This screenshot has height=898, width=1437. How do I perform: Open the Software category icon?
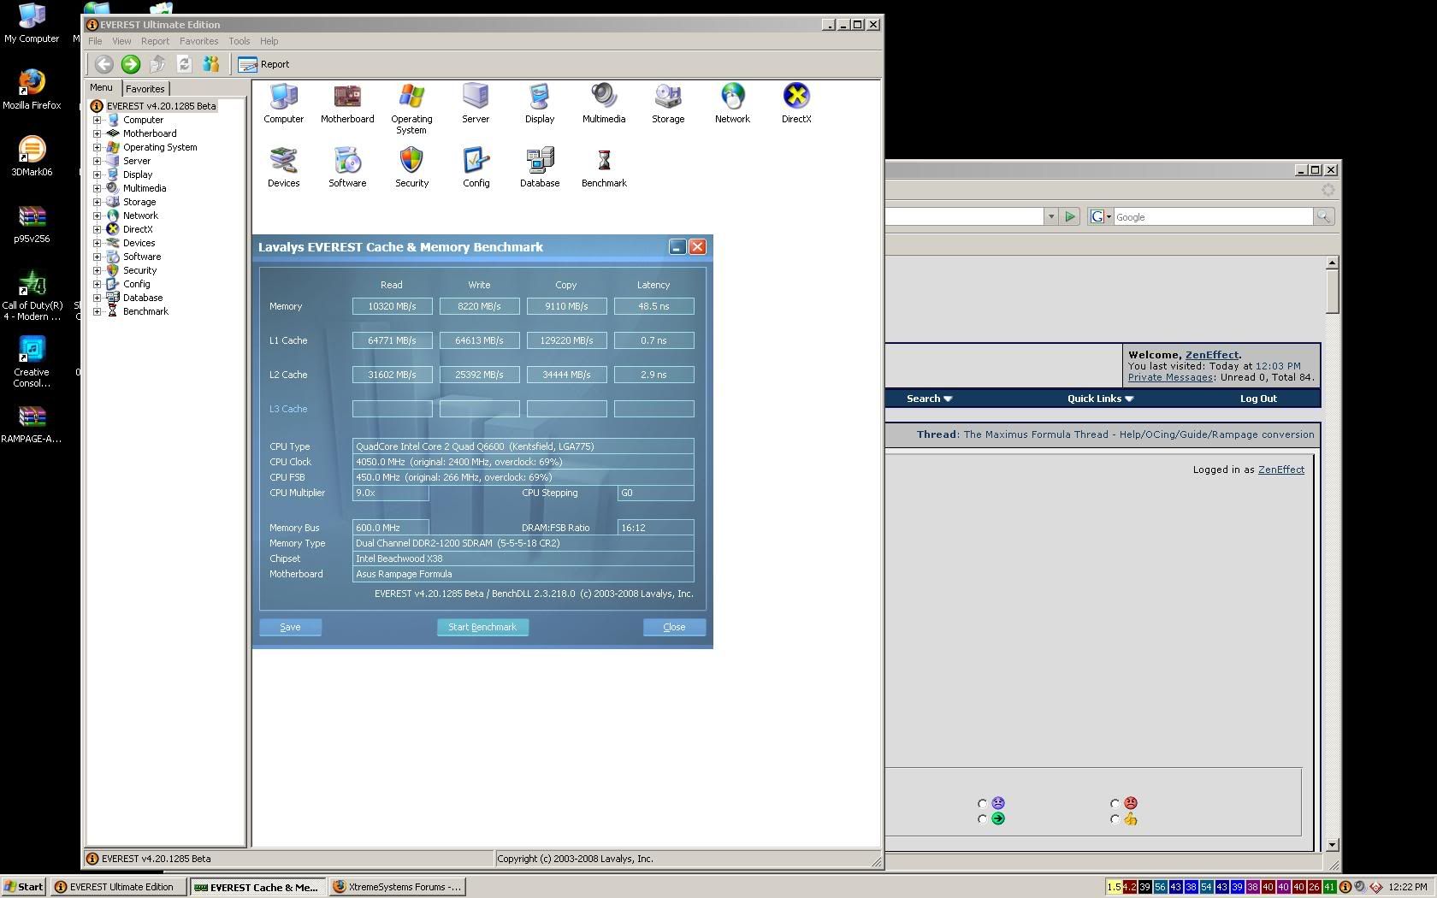click(x=347, y=168)
